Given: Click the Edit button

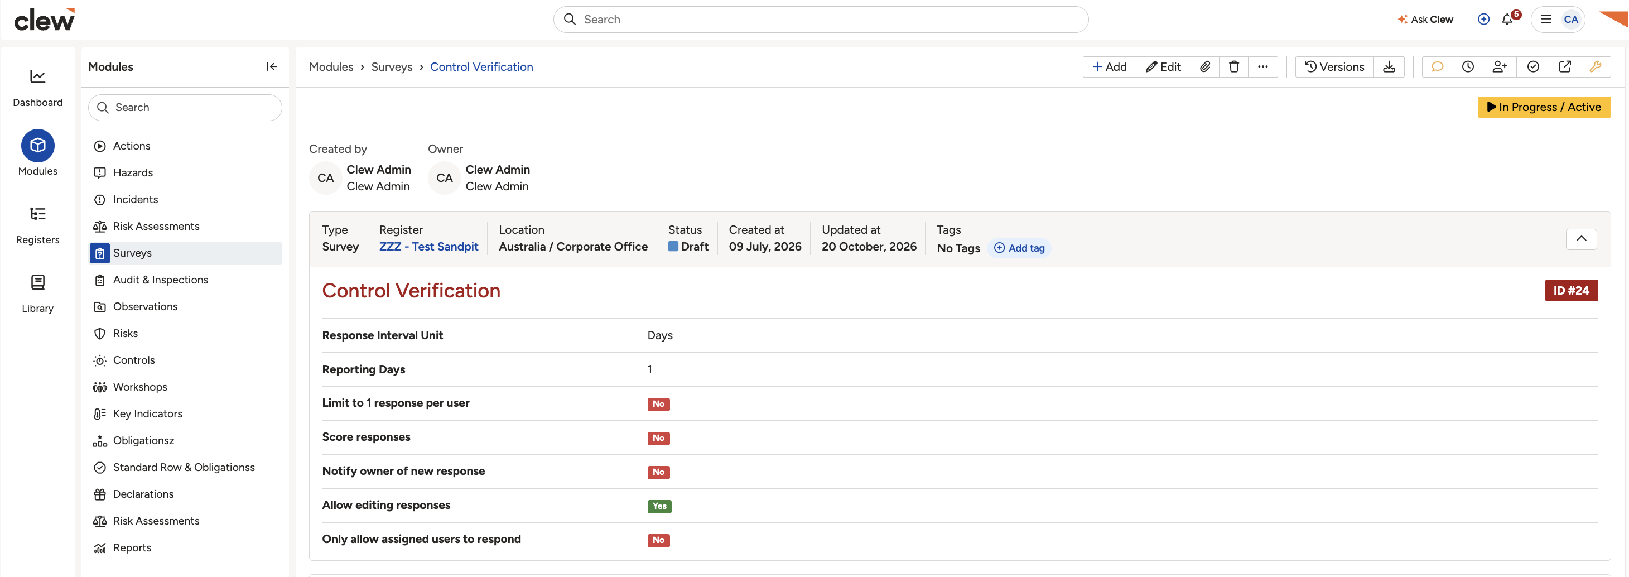Looking at the screenshot, I should click(1163, 66).
